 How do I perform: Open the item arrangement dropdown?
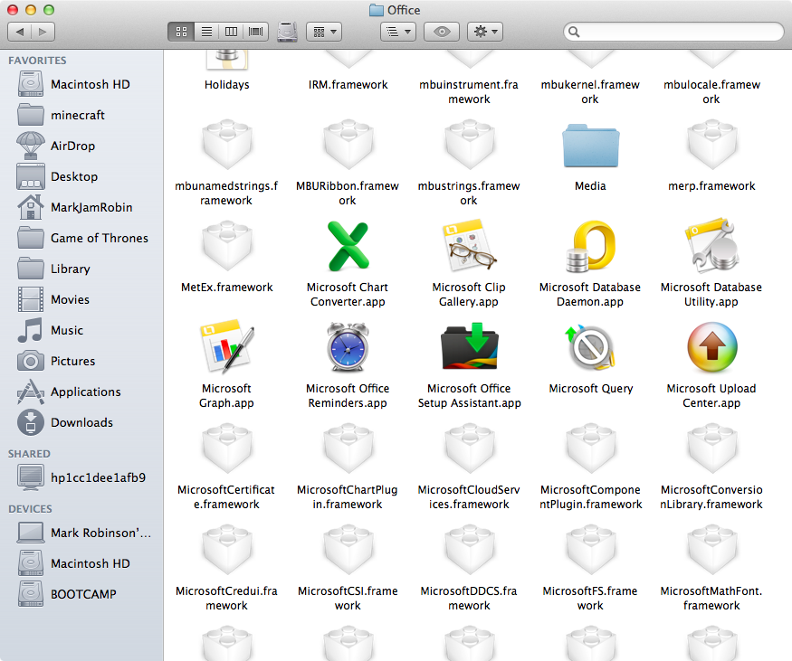324,32
